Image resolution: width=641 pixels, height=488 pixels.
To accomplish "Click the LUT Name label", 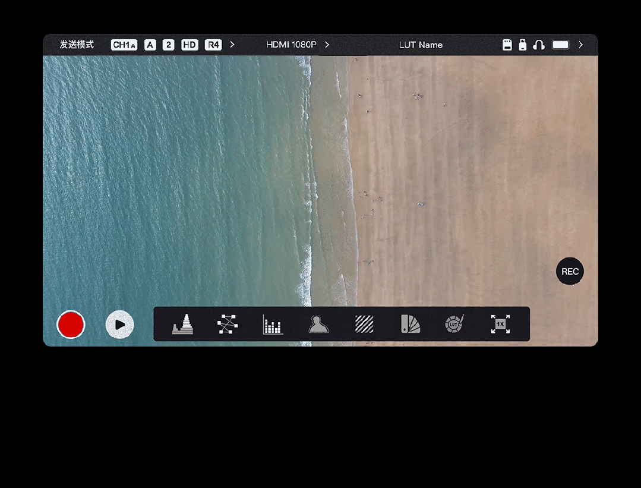I will tap(421, 45).
